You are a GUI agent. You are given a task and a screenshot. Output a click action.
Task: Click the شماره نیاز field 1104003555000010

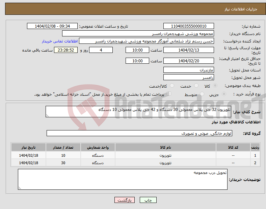(x=189, y=26)
